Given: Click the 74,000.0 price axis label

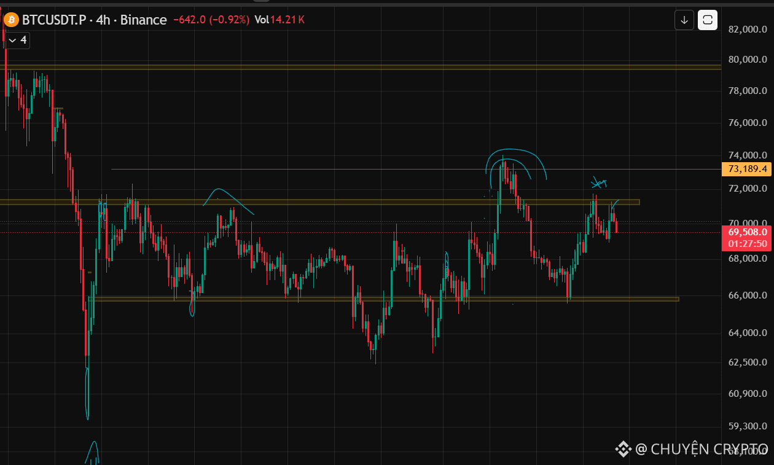Looking at the screenshot, I should [x=747, y=155].
